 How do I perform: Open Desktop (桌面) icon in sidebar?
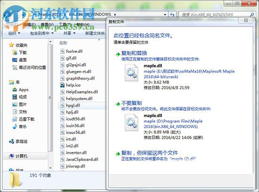15,60
